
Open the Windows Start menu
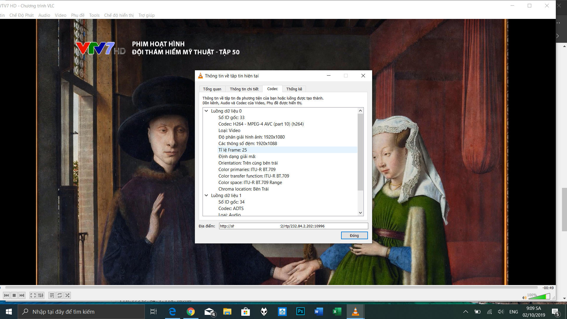9,312
